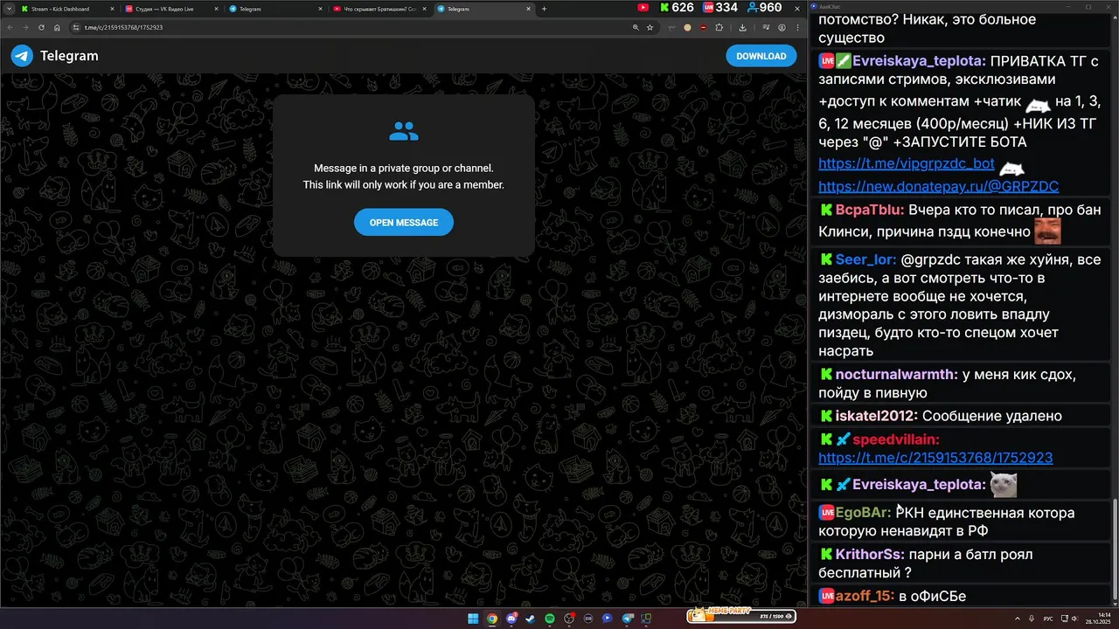Click the cat emote in Evreiskaya_teplota's message

tap(1004, 485)
